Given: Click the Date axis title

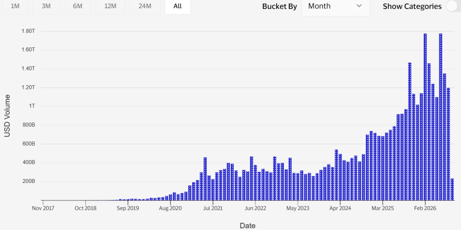Looking at the screenshot, I should tap(248, 226).
